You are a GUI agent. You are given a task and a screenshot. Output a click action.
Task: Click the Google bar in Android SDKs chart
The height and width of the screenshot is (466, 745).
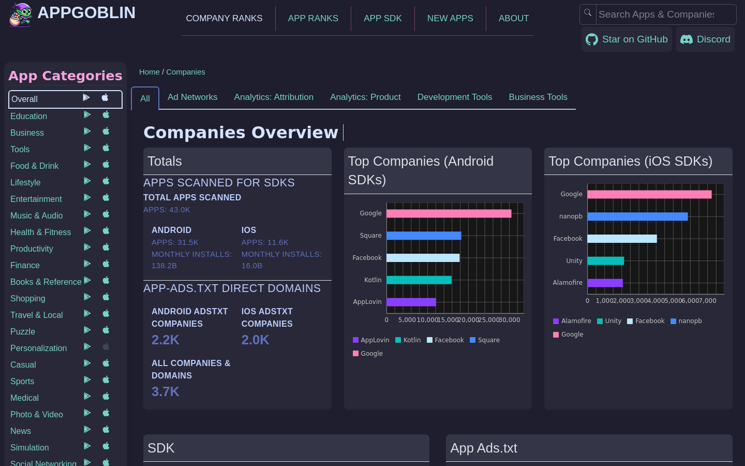[449, 213]
